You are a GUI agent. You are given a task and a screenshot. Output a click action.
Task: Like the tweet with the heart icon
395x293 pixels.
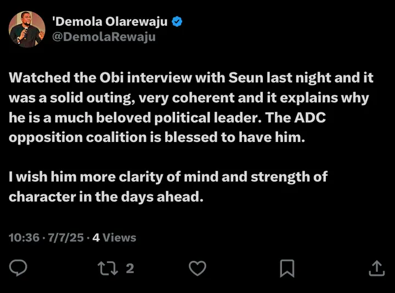pyautogui.click(x=198, y=268)
